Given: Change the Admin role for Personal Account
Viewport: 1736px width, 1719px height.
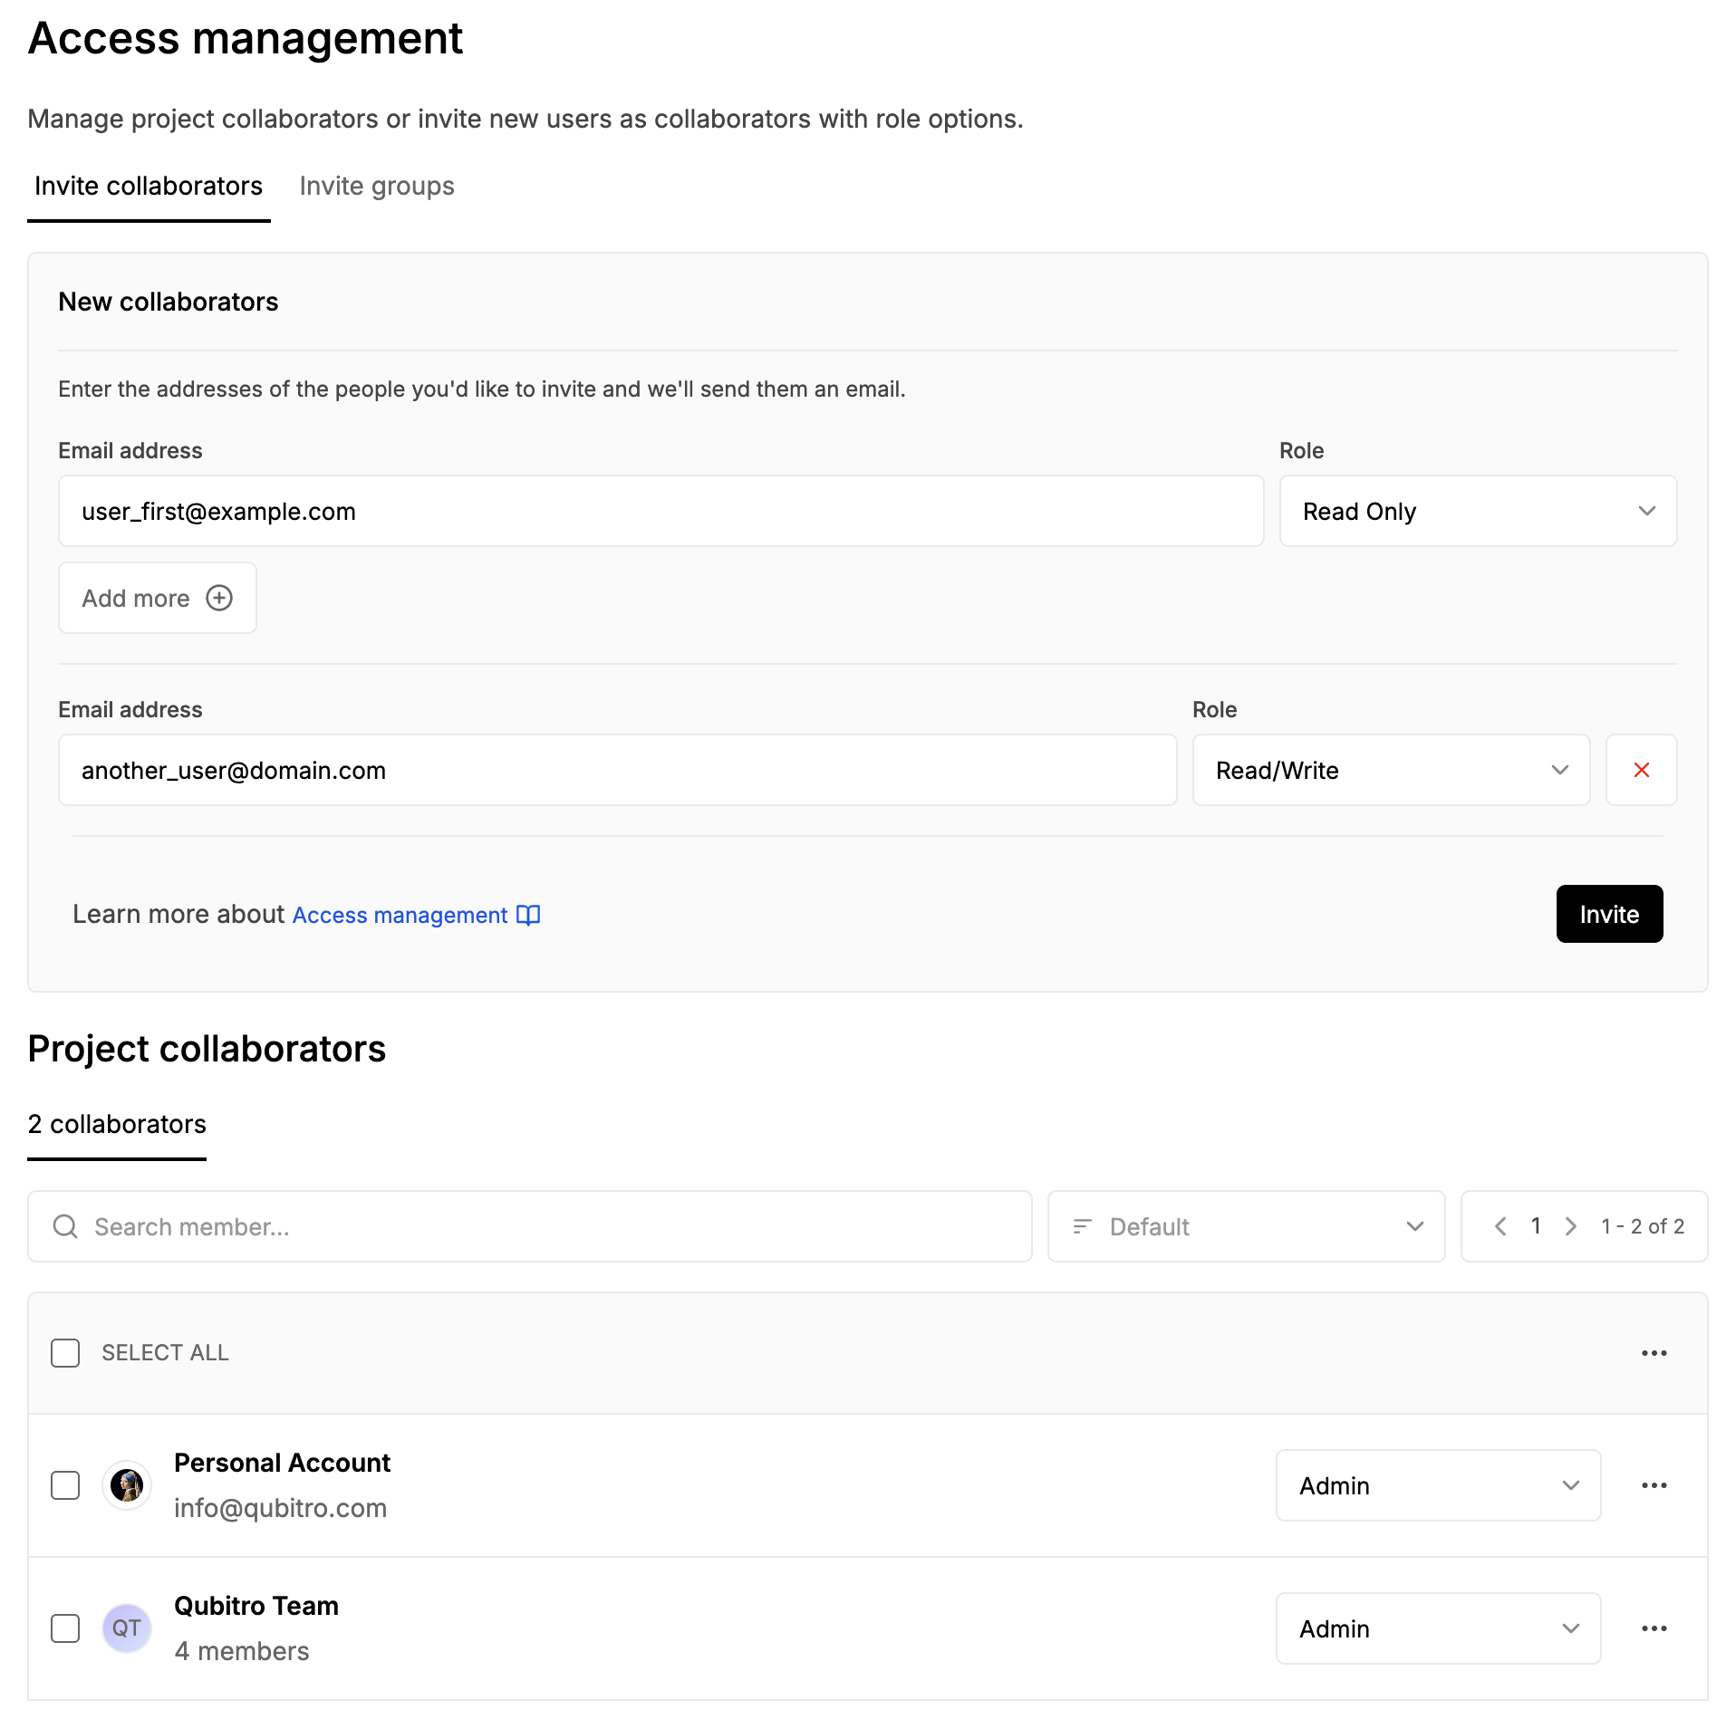Looking at the screenshot, I should (x=1437, y=1485).
